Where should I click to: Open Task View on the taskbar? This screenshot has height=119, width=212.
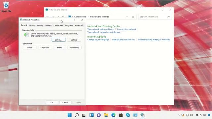coord(84,115)
